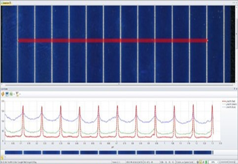Click the blue profile strip thumbnail below the chart
Screen dimensions: 238x164
(x=109, y=153)
